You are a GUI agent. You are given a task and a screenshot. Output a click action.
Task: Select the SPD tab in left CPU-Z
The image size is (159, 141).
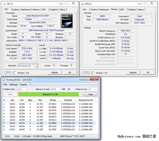click(x=44, y=10)
